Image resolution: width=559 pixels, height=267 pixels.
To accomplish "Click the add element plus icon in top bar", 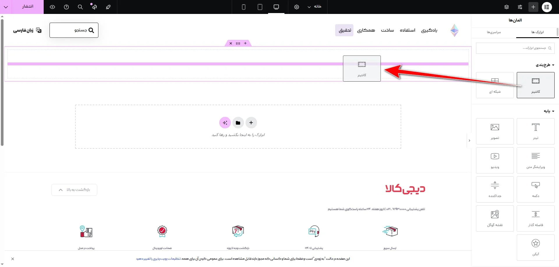I will click(x=533, y=7).
